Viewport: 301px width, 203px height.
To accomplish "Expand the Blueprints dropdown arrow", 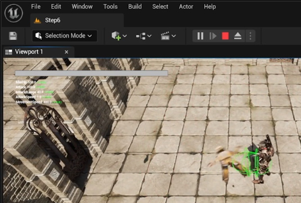I will tap(150, 36).
